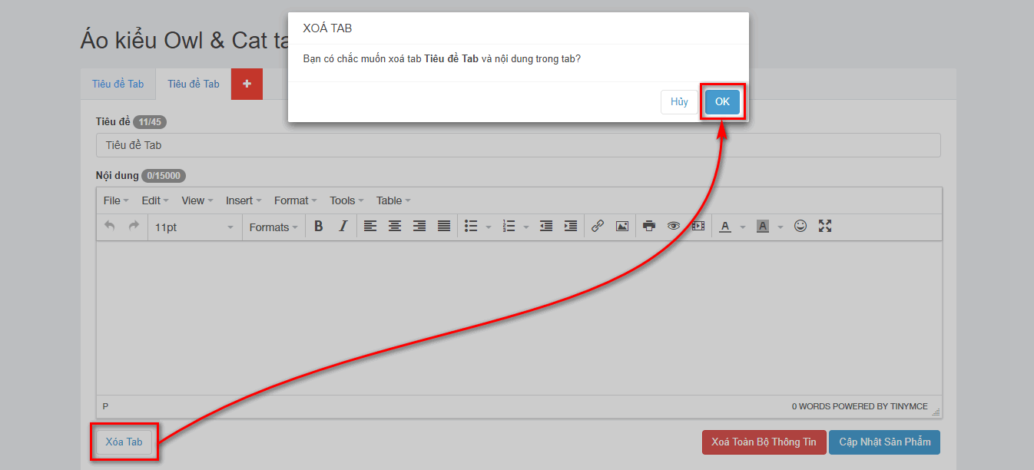Image resolution: width=1034 pixels, height=470 pixels.
Task: Click the print icon in the toolbar
Action: 649,227
